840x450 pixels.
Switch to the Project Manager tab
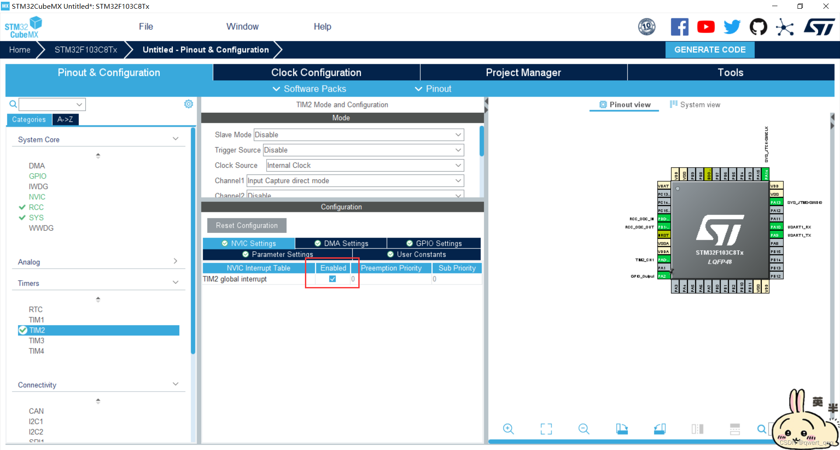pyautogui.click(x=523, y=73)
